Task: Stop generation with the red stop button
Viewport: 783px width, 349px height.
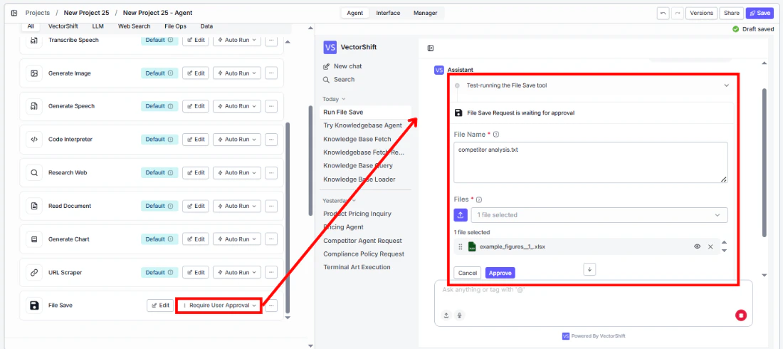Action: click(741, 316)
